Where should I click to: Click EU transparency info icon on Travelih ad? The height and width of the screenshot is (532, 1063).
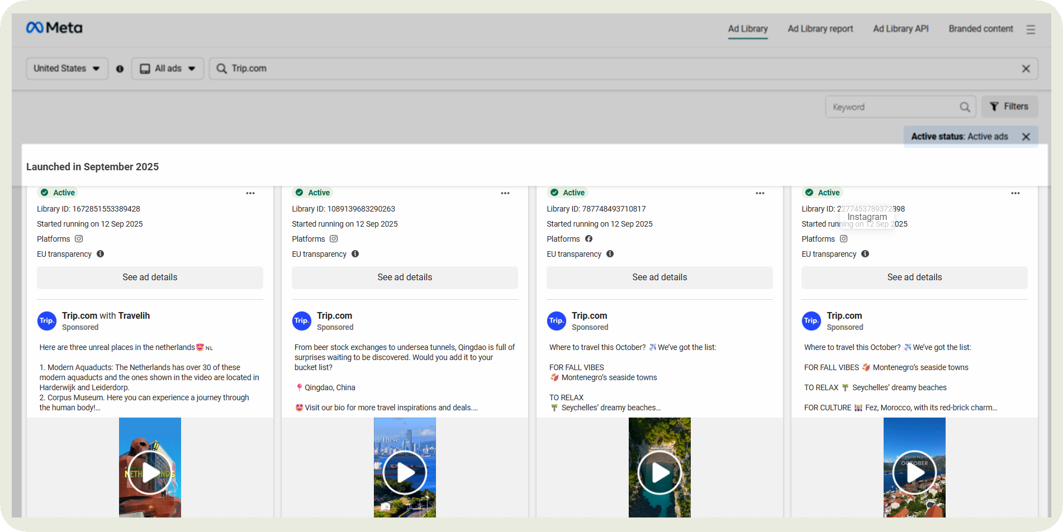pos(101,254)
